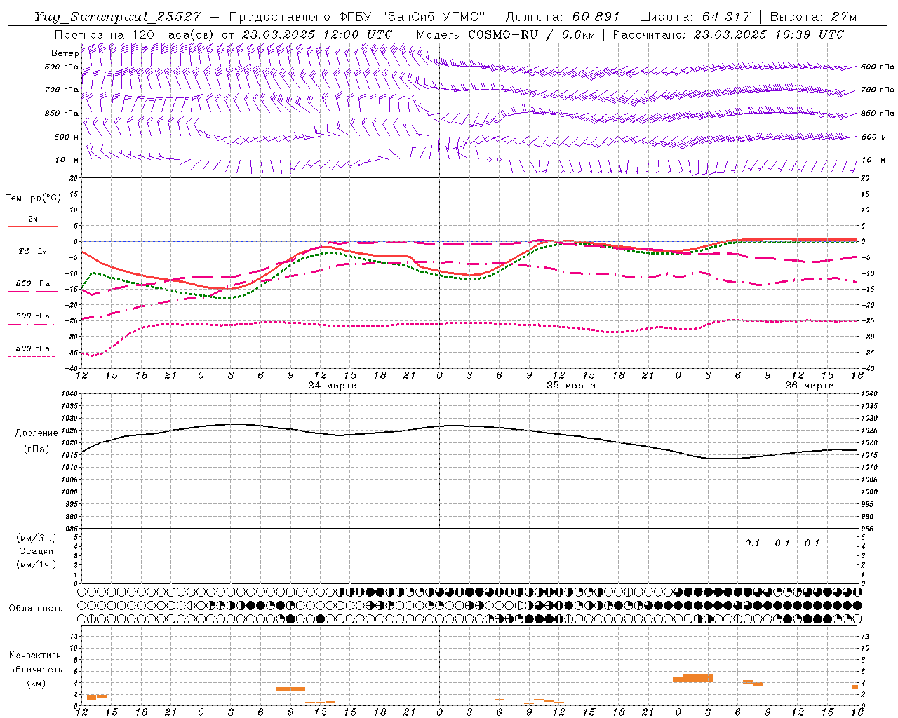Click the 850 гПа temperature legend entry

pyautogui.click(x=32, y=284)
